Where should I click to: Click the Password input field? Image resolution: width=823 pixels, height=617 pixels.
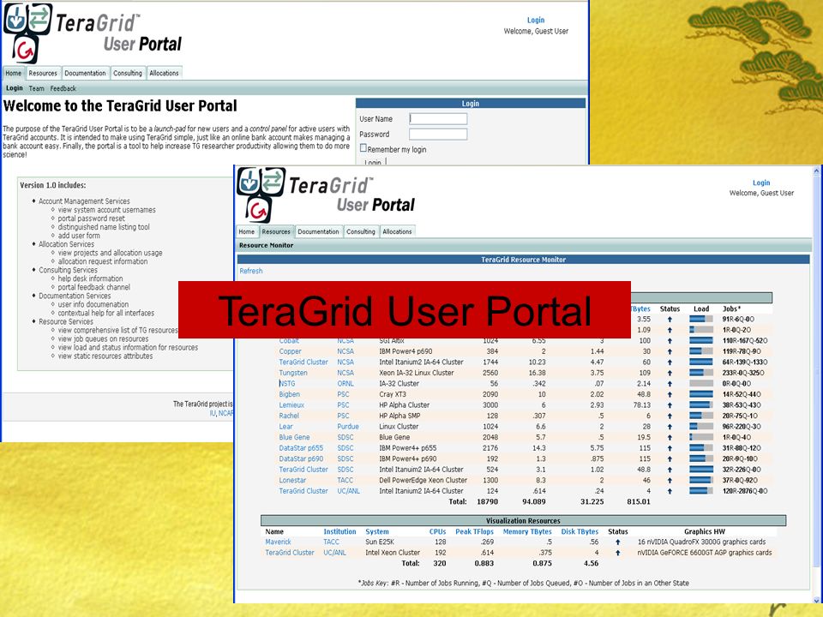click(x=438, y=135)
